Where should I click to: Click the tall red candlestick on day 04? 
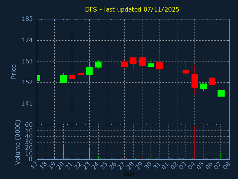coord(194,81)
